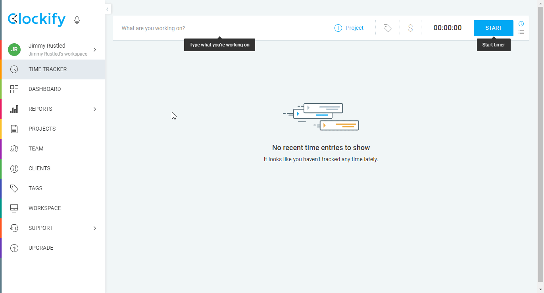The image size is (544, 293).
Task: Switch to manual mode list icon
Action: coord(521,32)
